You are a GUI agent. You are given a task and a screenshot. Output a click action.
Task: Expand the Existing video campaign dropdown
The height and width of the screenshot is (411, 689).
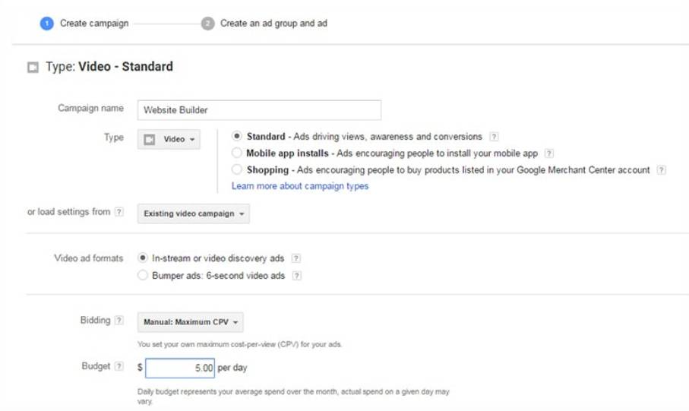coord(194,214)
